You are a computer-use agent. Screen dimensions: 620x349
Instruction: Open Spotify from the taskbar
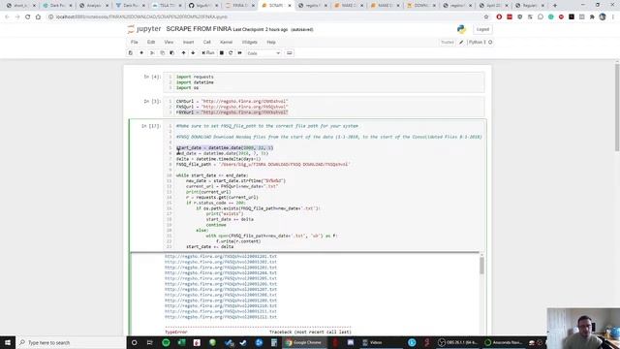166,342
